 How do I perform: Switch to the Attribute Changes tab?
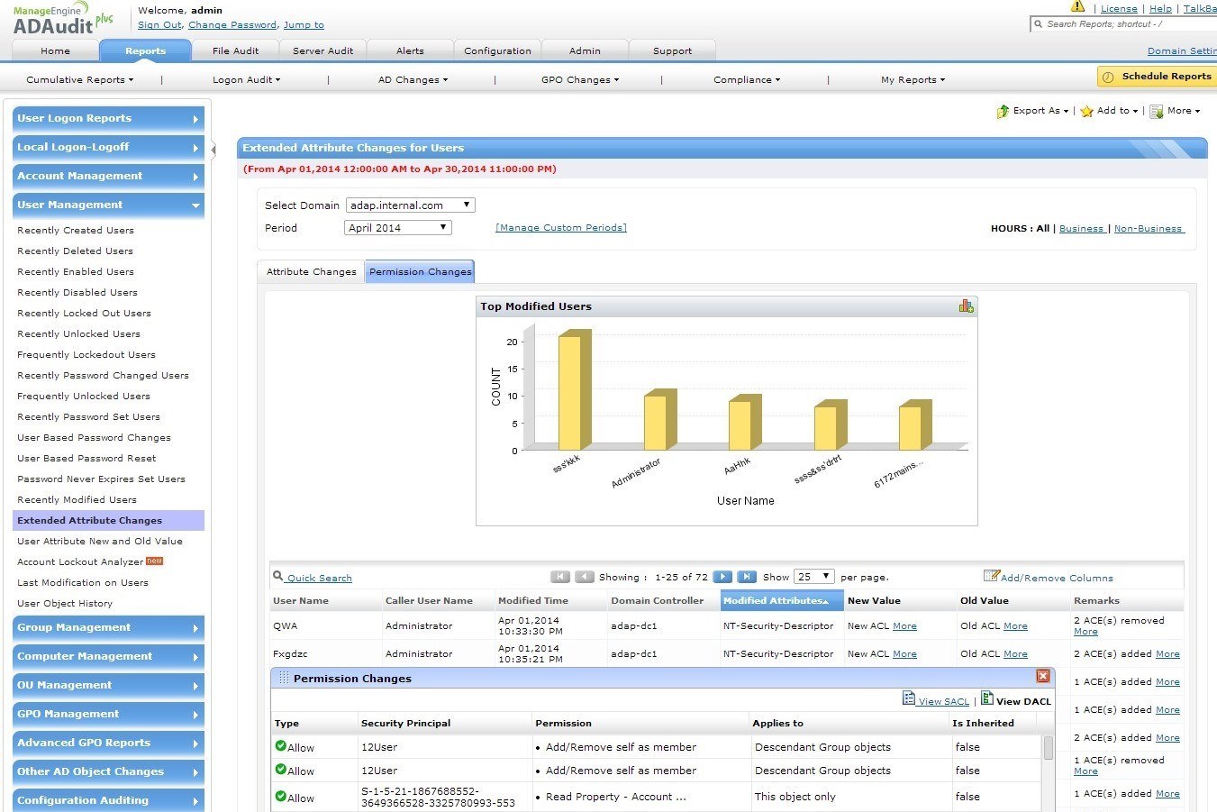[x=311, y=272]
